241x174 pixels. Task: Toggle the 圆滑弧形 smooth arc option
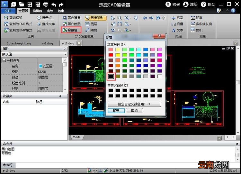[x=95, y=18]
